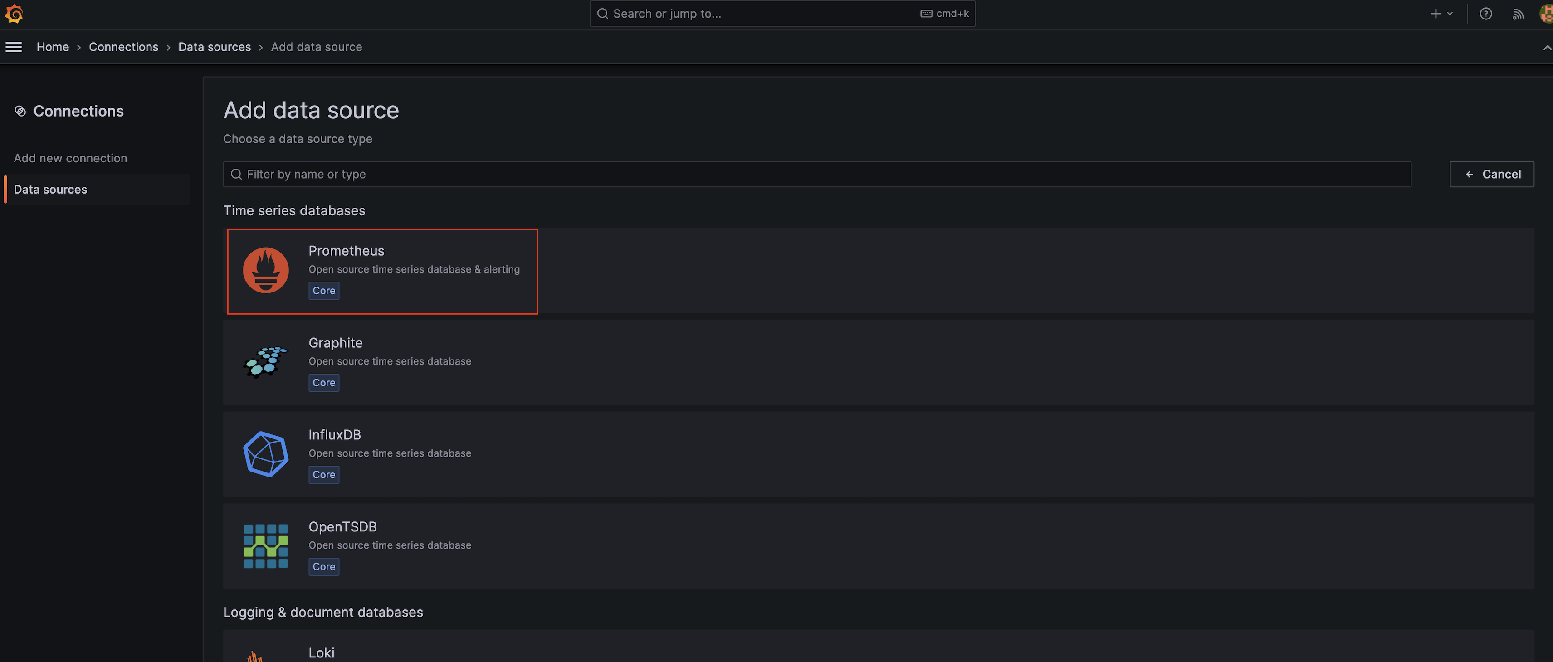Navigate to Data sources breadcrumb
The height and width of the screenshot is (662, 1553).
click(x=214, y=47)
